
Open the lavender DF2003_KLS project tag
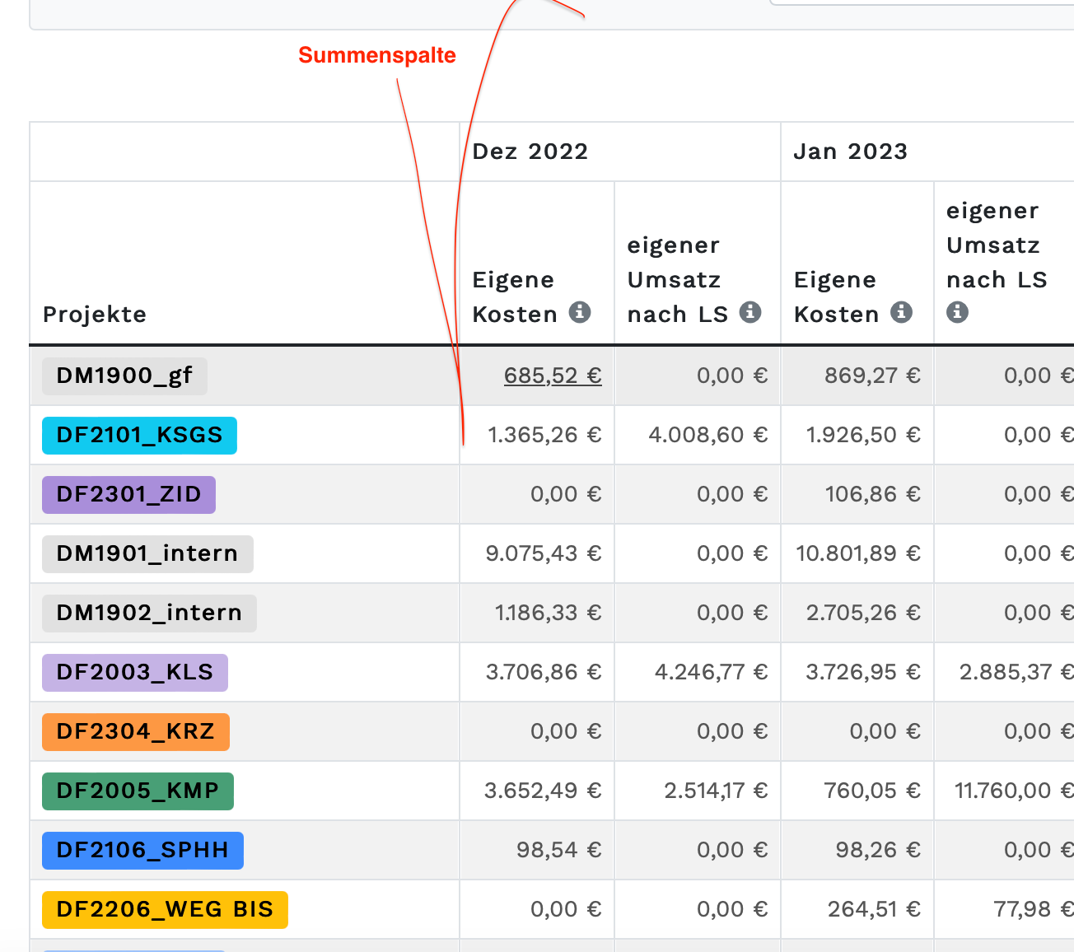(x=135, y=672)
